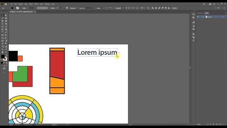Select the Eraser tool
The height and width of the screenshot is (128, 227).
point(6,30)
